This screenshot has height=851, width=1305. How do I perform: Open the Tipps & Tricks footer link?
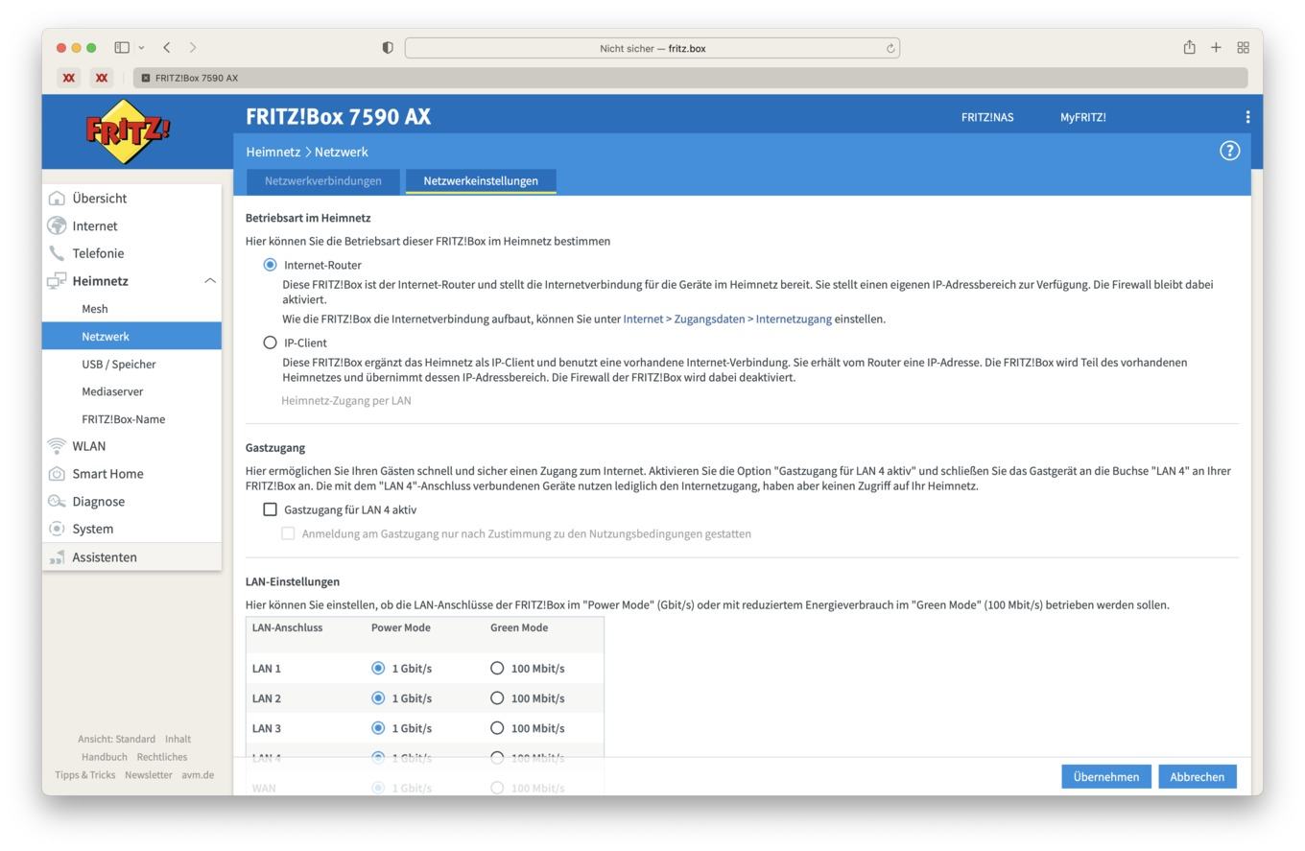(x=84, y=775)
